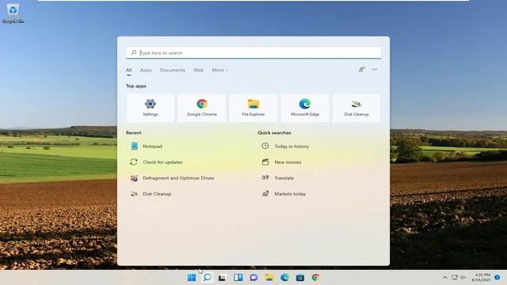Show hidden tray icons chevron
Image resolution: width=507 pixels, height=285 pixels.
coord(445,278)
